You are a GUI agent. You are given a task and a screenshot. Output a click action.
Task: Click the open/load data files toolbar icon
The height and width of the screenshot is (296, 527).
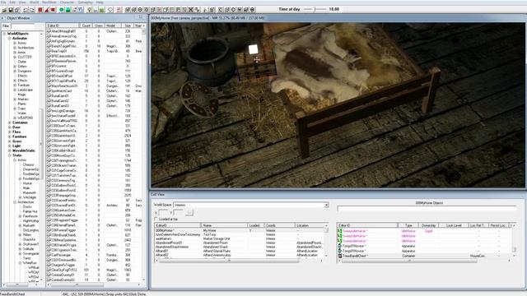tap(4, 10)
